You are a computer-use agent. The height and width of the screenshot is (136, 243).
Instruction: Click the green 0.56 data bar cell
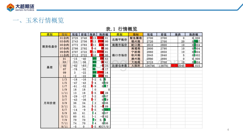[x=104, y=110]
